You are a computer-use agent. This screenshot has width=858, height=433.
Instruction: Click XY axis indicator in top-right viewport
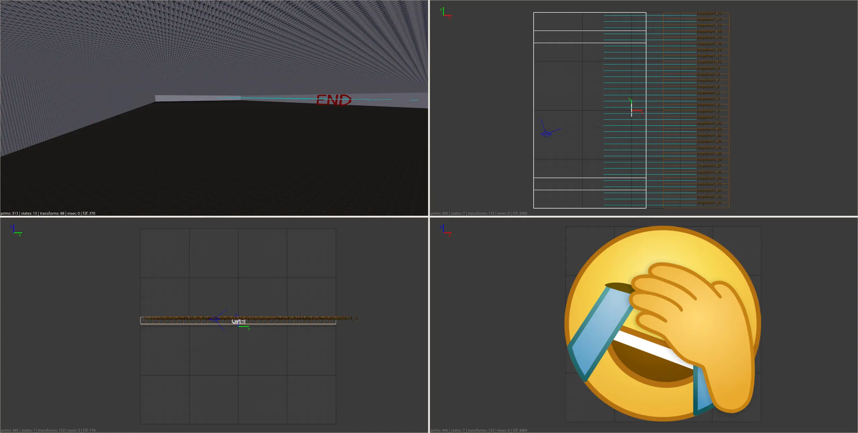pos(446,13)
